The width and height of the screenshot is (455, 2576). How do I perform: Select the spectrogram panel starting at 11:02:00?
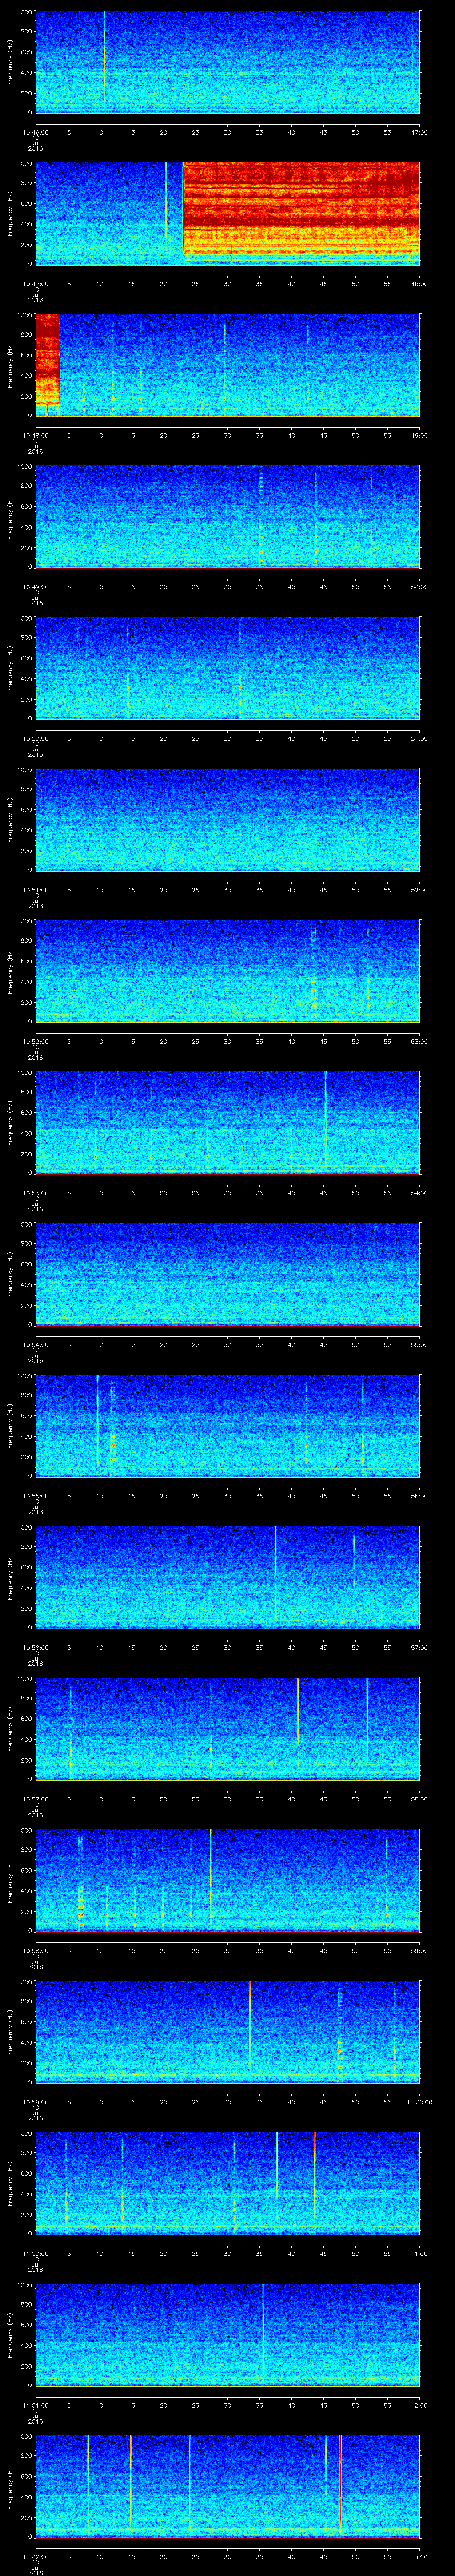[227, 2486]
